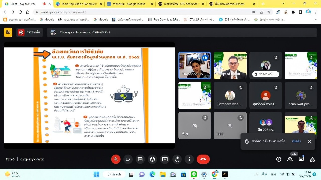Click the เปิดคิว link in the notification
321x180 pixels.
[296, 141]
